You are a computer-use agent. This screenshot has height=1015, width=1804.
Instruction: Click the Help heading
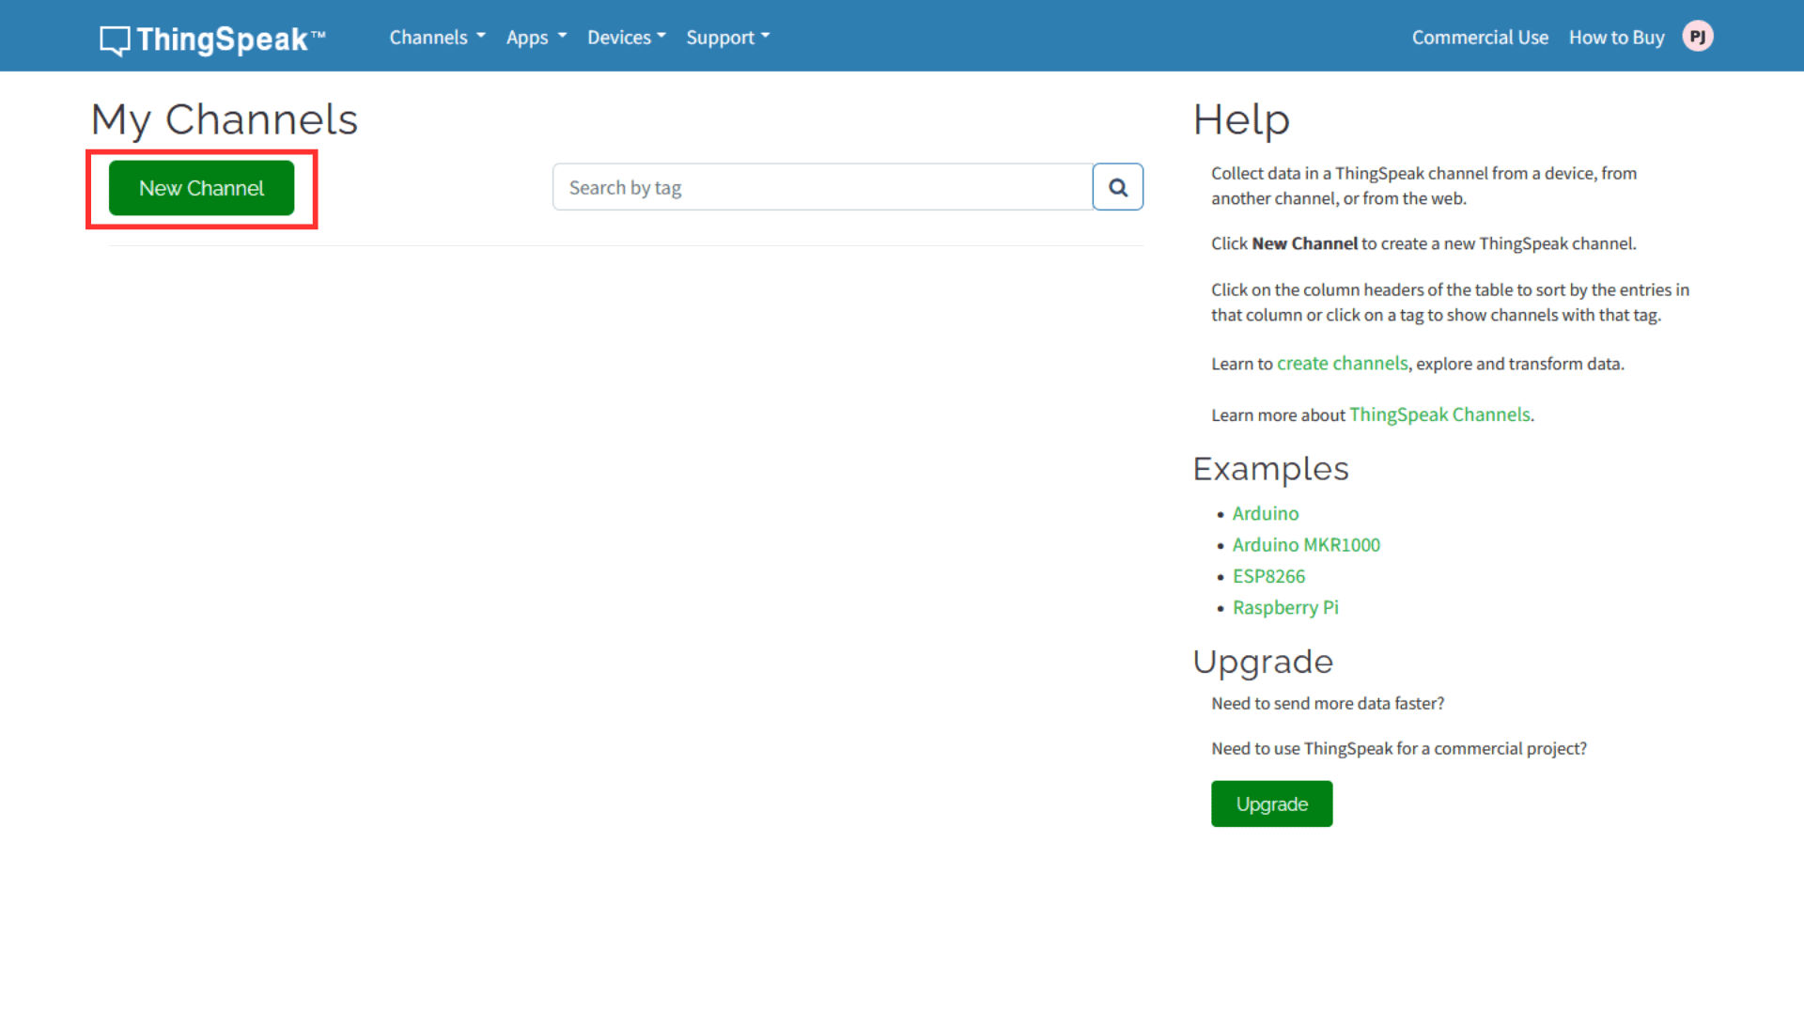[1241, 120]
